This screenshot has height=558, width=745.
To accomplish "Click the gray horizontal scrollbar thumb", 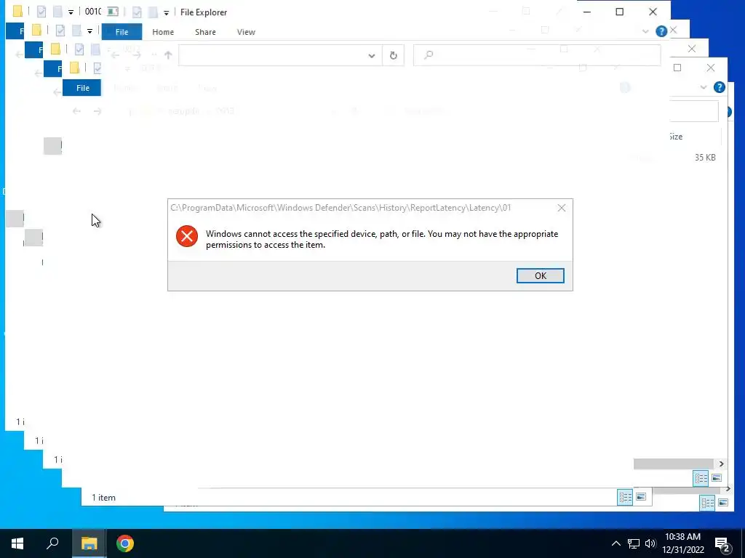I will pyautogui.click(x=674, y=464).
